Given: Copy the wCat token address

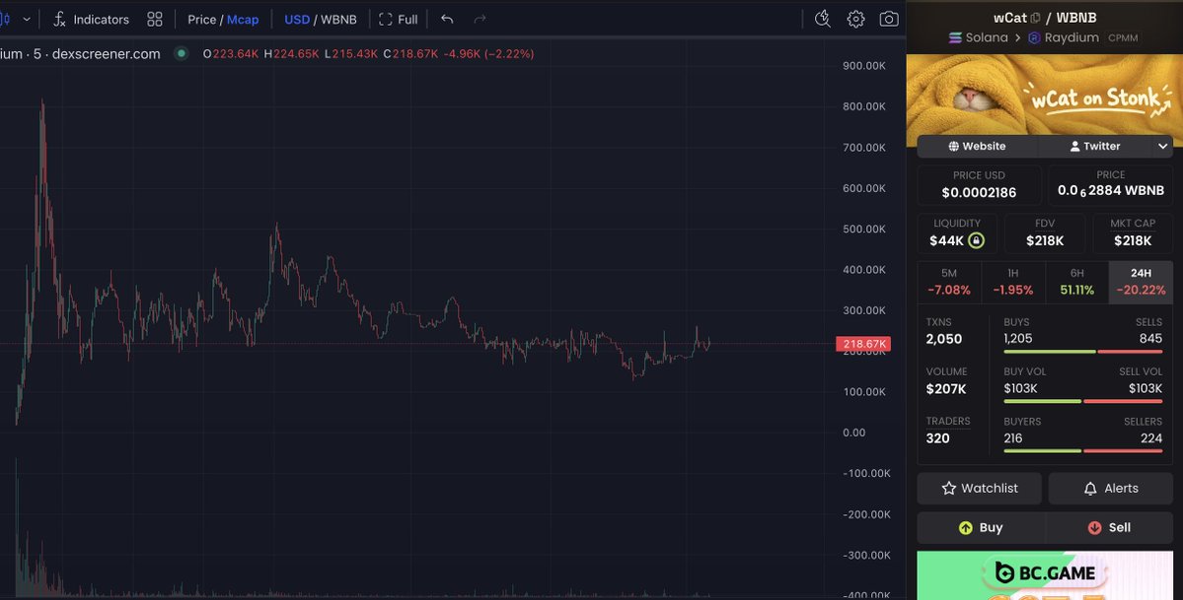Looking at the screenshot, I should (x=1035, y=18).
